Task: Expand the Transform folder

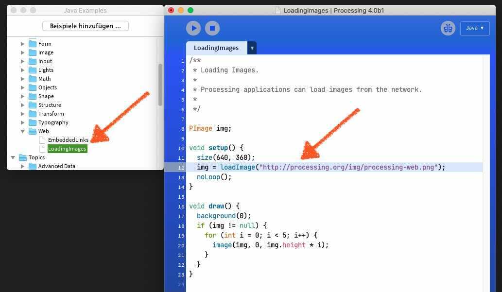Action: click(x=22, y=114)
